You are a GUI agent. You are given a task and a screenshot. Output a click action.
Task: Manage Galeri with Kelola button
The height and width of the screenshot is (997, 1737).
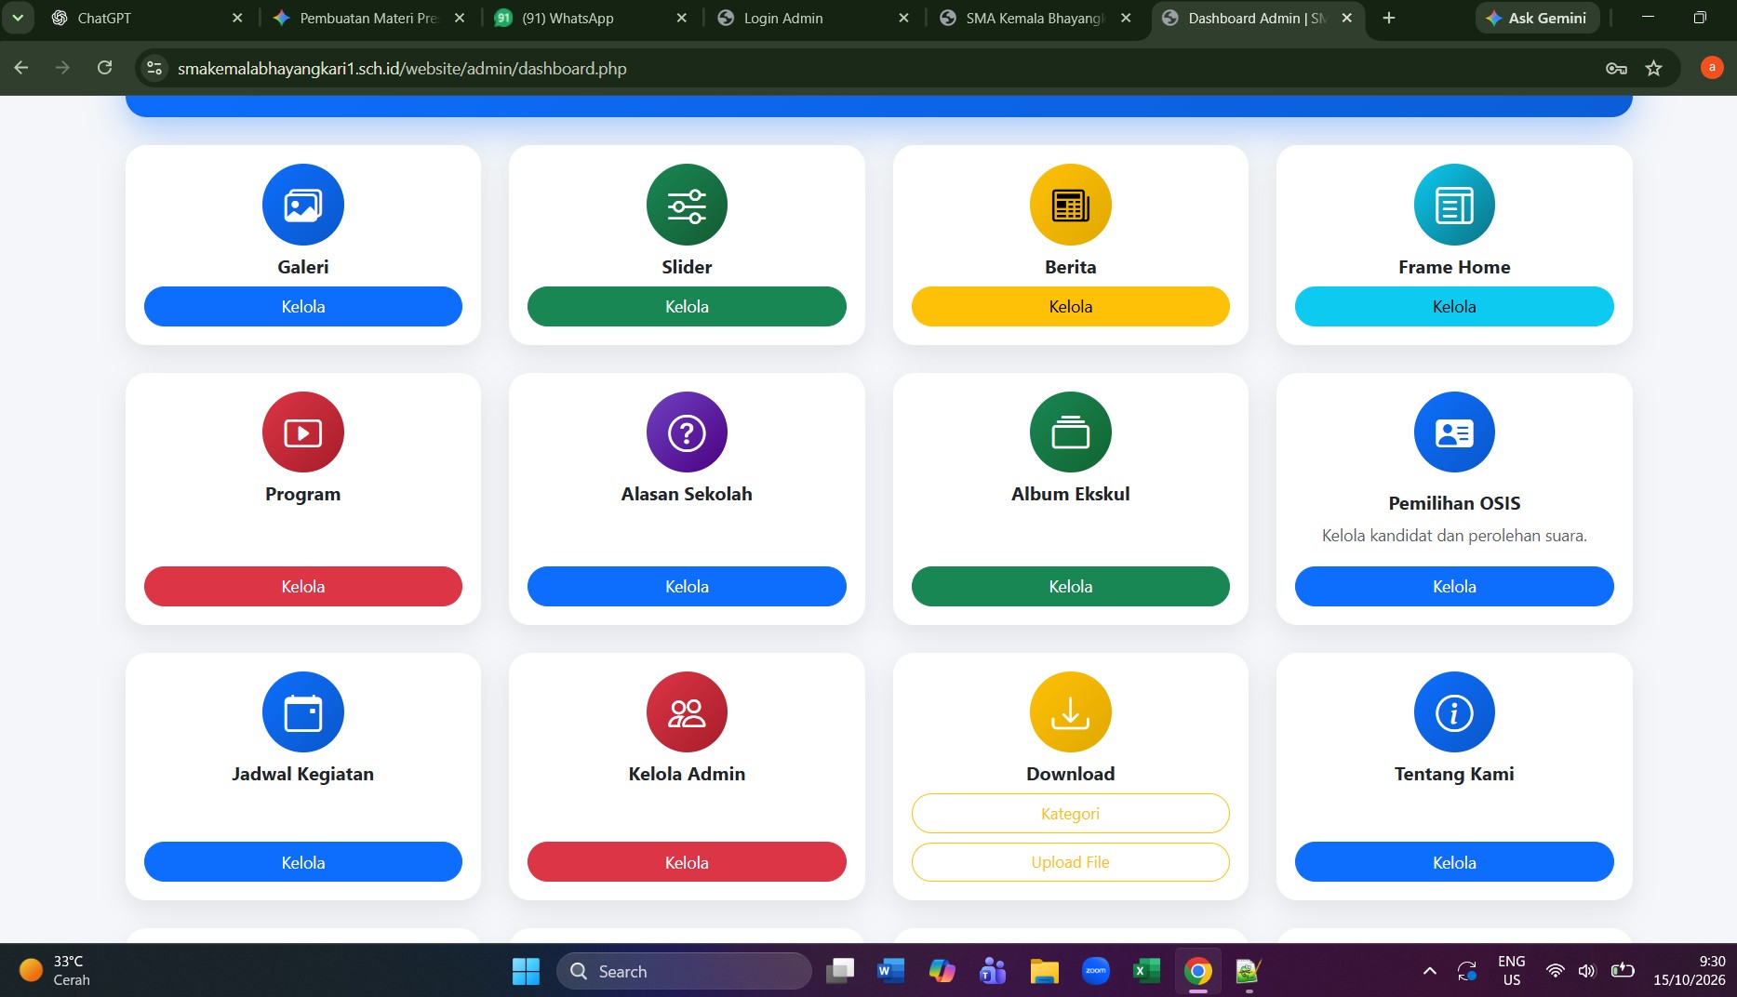(x=303, y=306)
